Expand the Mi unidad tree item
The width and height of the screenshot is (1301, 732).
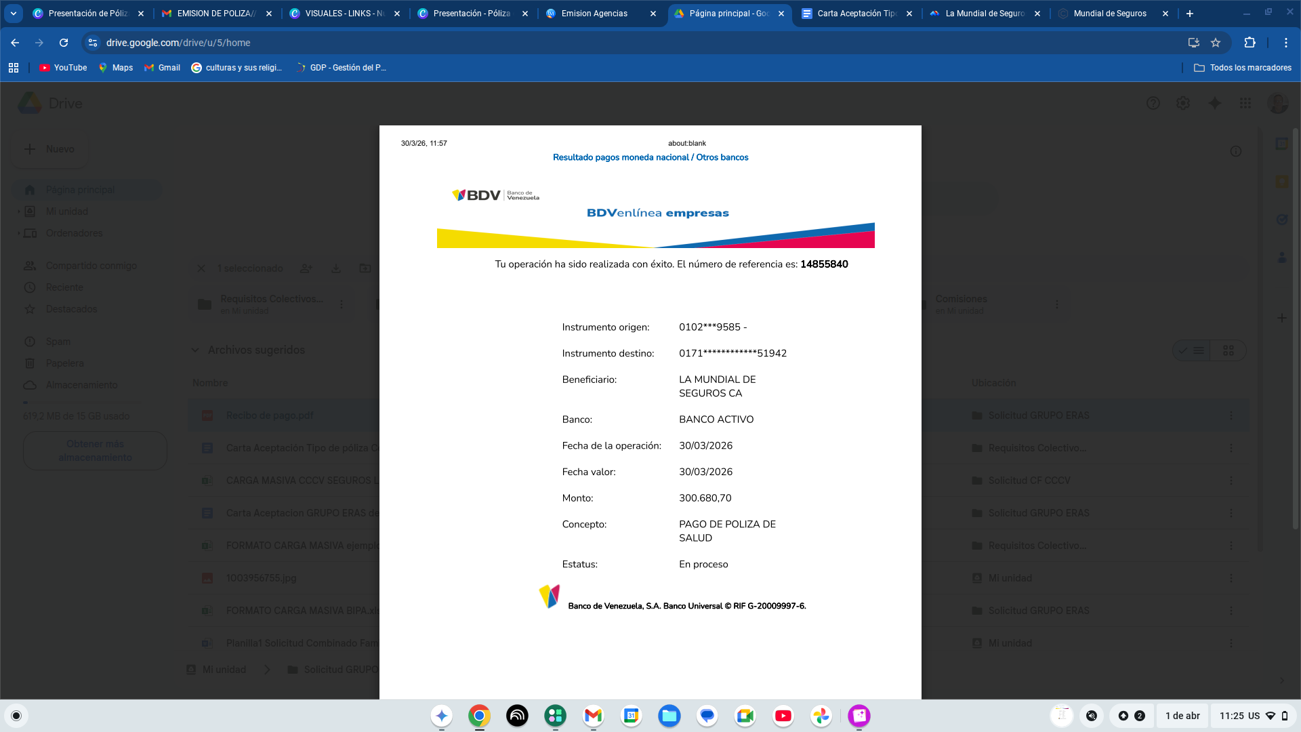click(x=19, y=211)
